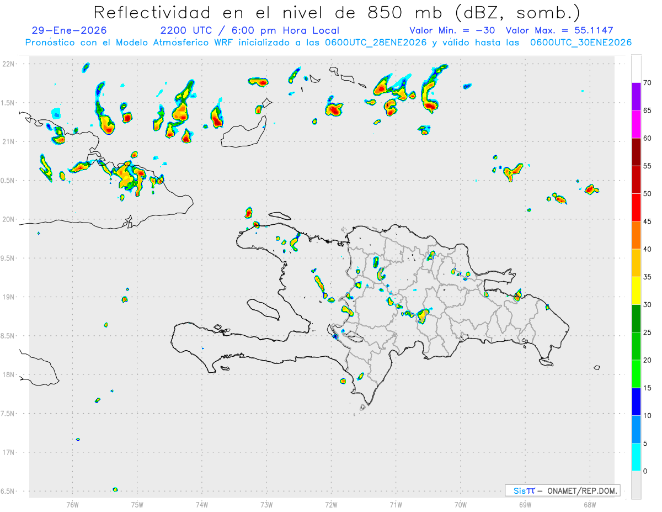Pick the dark blue 10–15 dBZ colorbar segment
662x512 pixels.
click(x=636, y=402)
